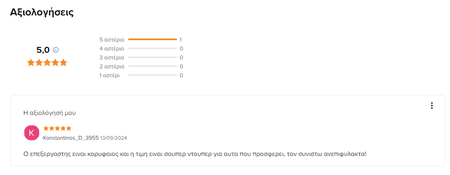Screen dimensions: 450x175
Task: Open the Konstantinos_D_3955 reviewer profile
Action: 71,138
